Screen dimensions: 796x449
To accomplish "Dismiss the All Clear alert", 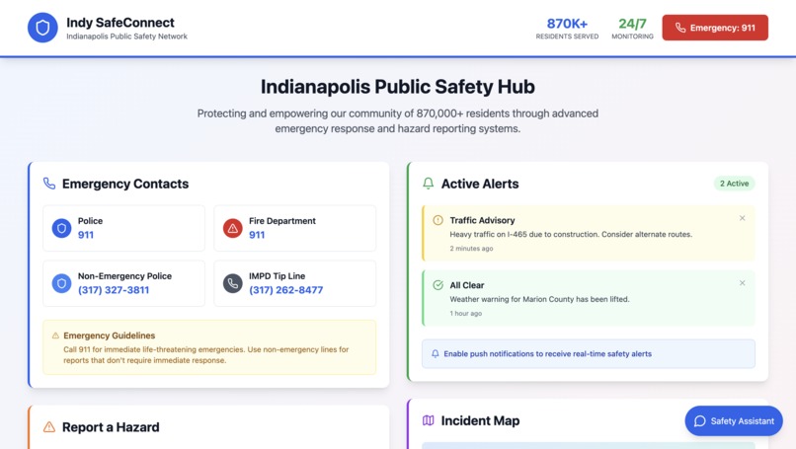I will pyautogui.click(x=743, y=283).
